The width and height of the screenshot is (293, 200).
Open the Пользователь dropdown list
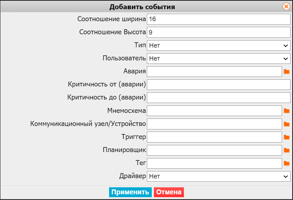pyautogui.click(x=219, y=59)
